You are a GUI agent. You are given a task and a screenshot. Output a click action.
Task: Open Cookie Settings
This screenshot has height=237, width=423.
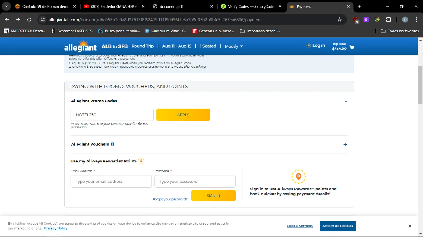coord(300,226)
